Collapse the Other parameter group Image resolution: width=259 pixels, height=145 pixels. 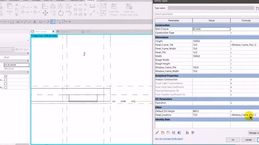click(207, 108)
